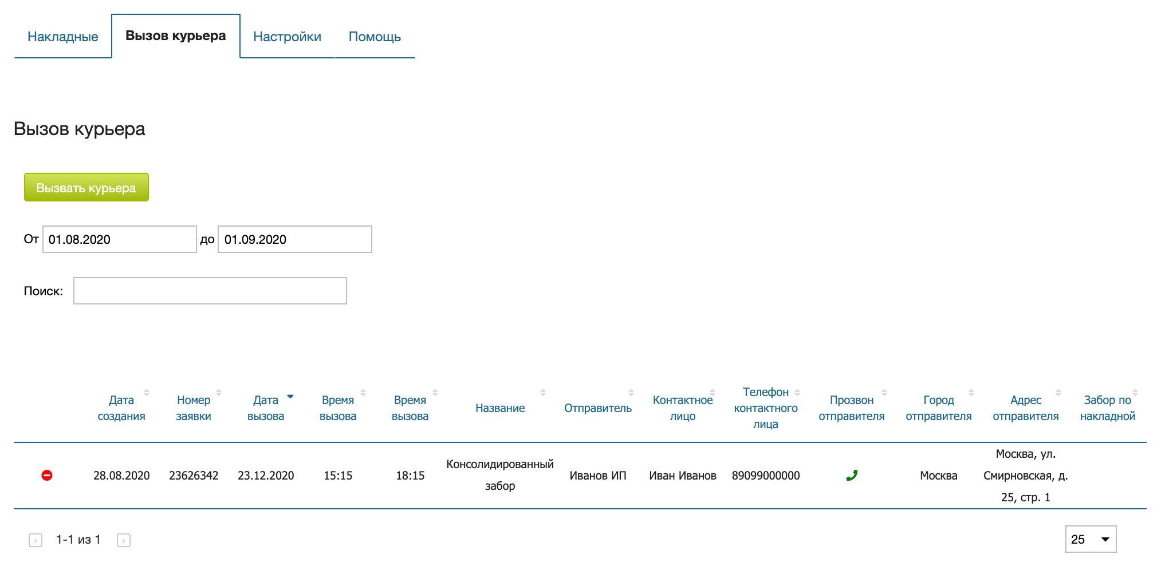Go to previous page arrow
Viewport: 1173px width, 586px height.
36,540
